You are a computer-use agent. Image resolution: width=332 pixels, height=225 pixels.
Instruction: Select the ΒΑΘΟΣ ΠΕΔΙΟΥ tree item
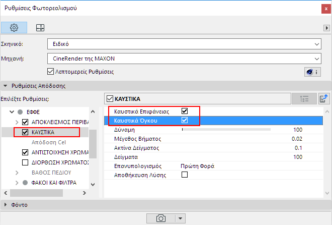coord(51,173)
